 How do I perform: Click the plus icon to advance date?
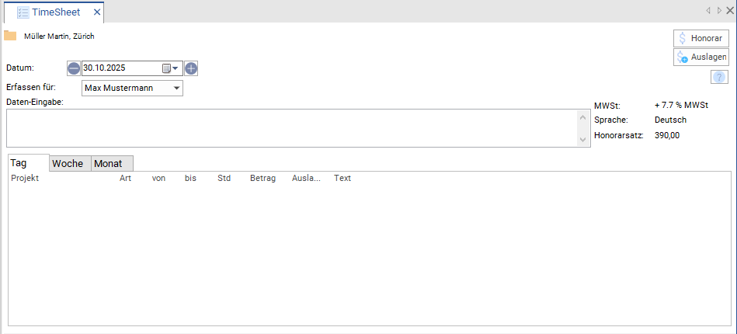click(x=191, y=68)
